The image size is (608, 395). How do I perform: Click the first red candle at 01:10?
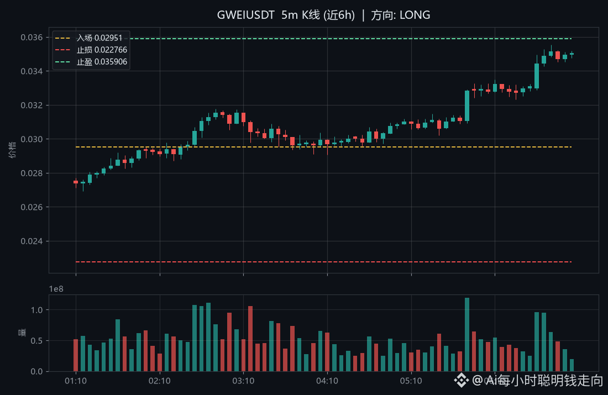click(76, 182)
